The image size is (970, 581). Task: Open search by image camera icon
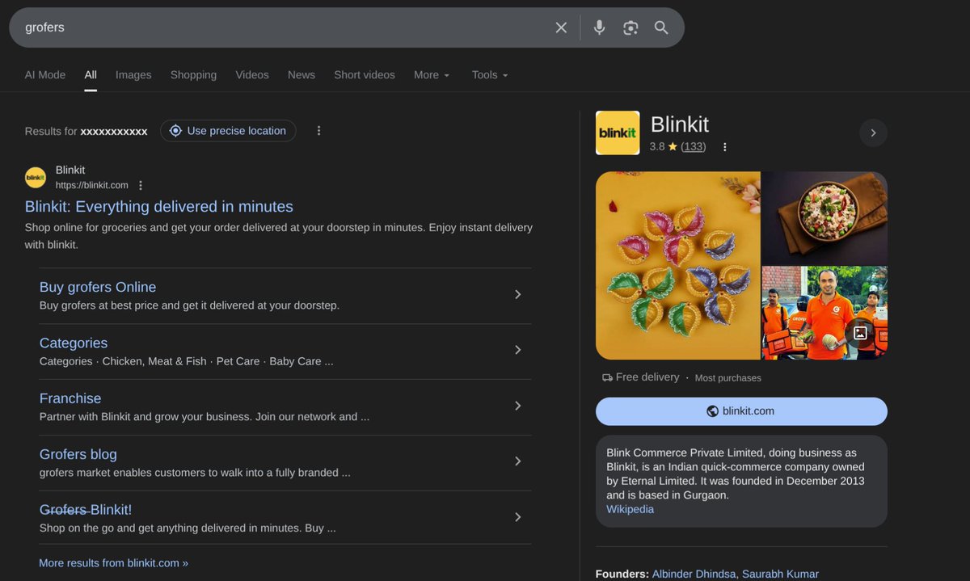(630, 27)
